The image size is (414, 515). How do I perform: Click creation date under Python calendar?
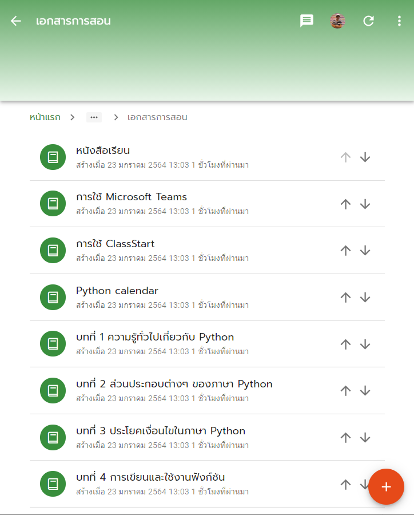pos(162,305)
